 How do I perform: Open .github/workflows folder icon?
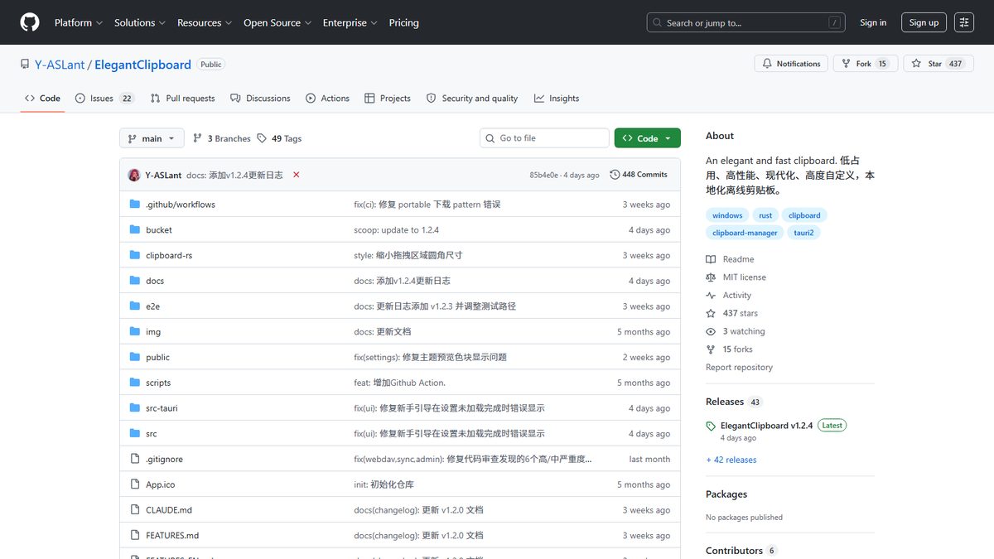click(x=135, y=205)
